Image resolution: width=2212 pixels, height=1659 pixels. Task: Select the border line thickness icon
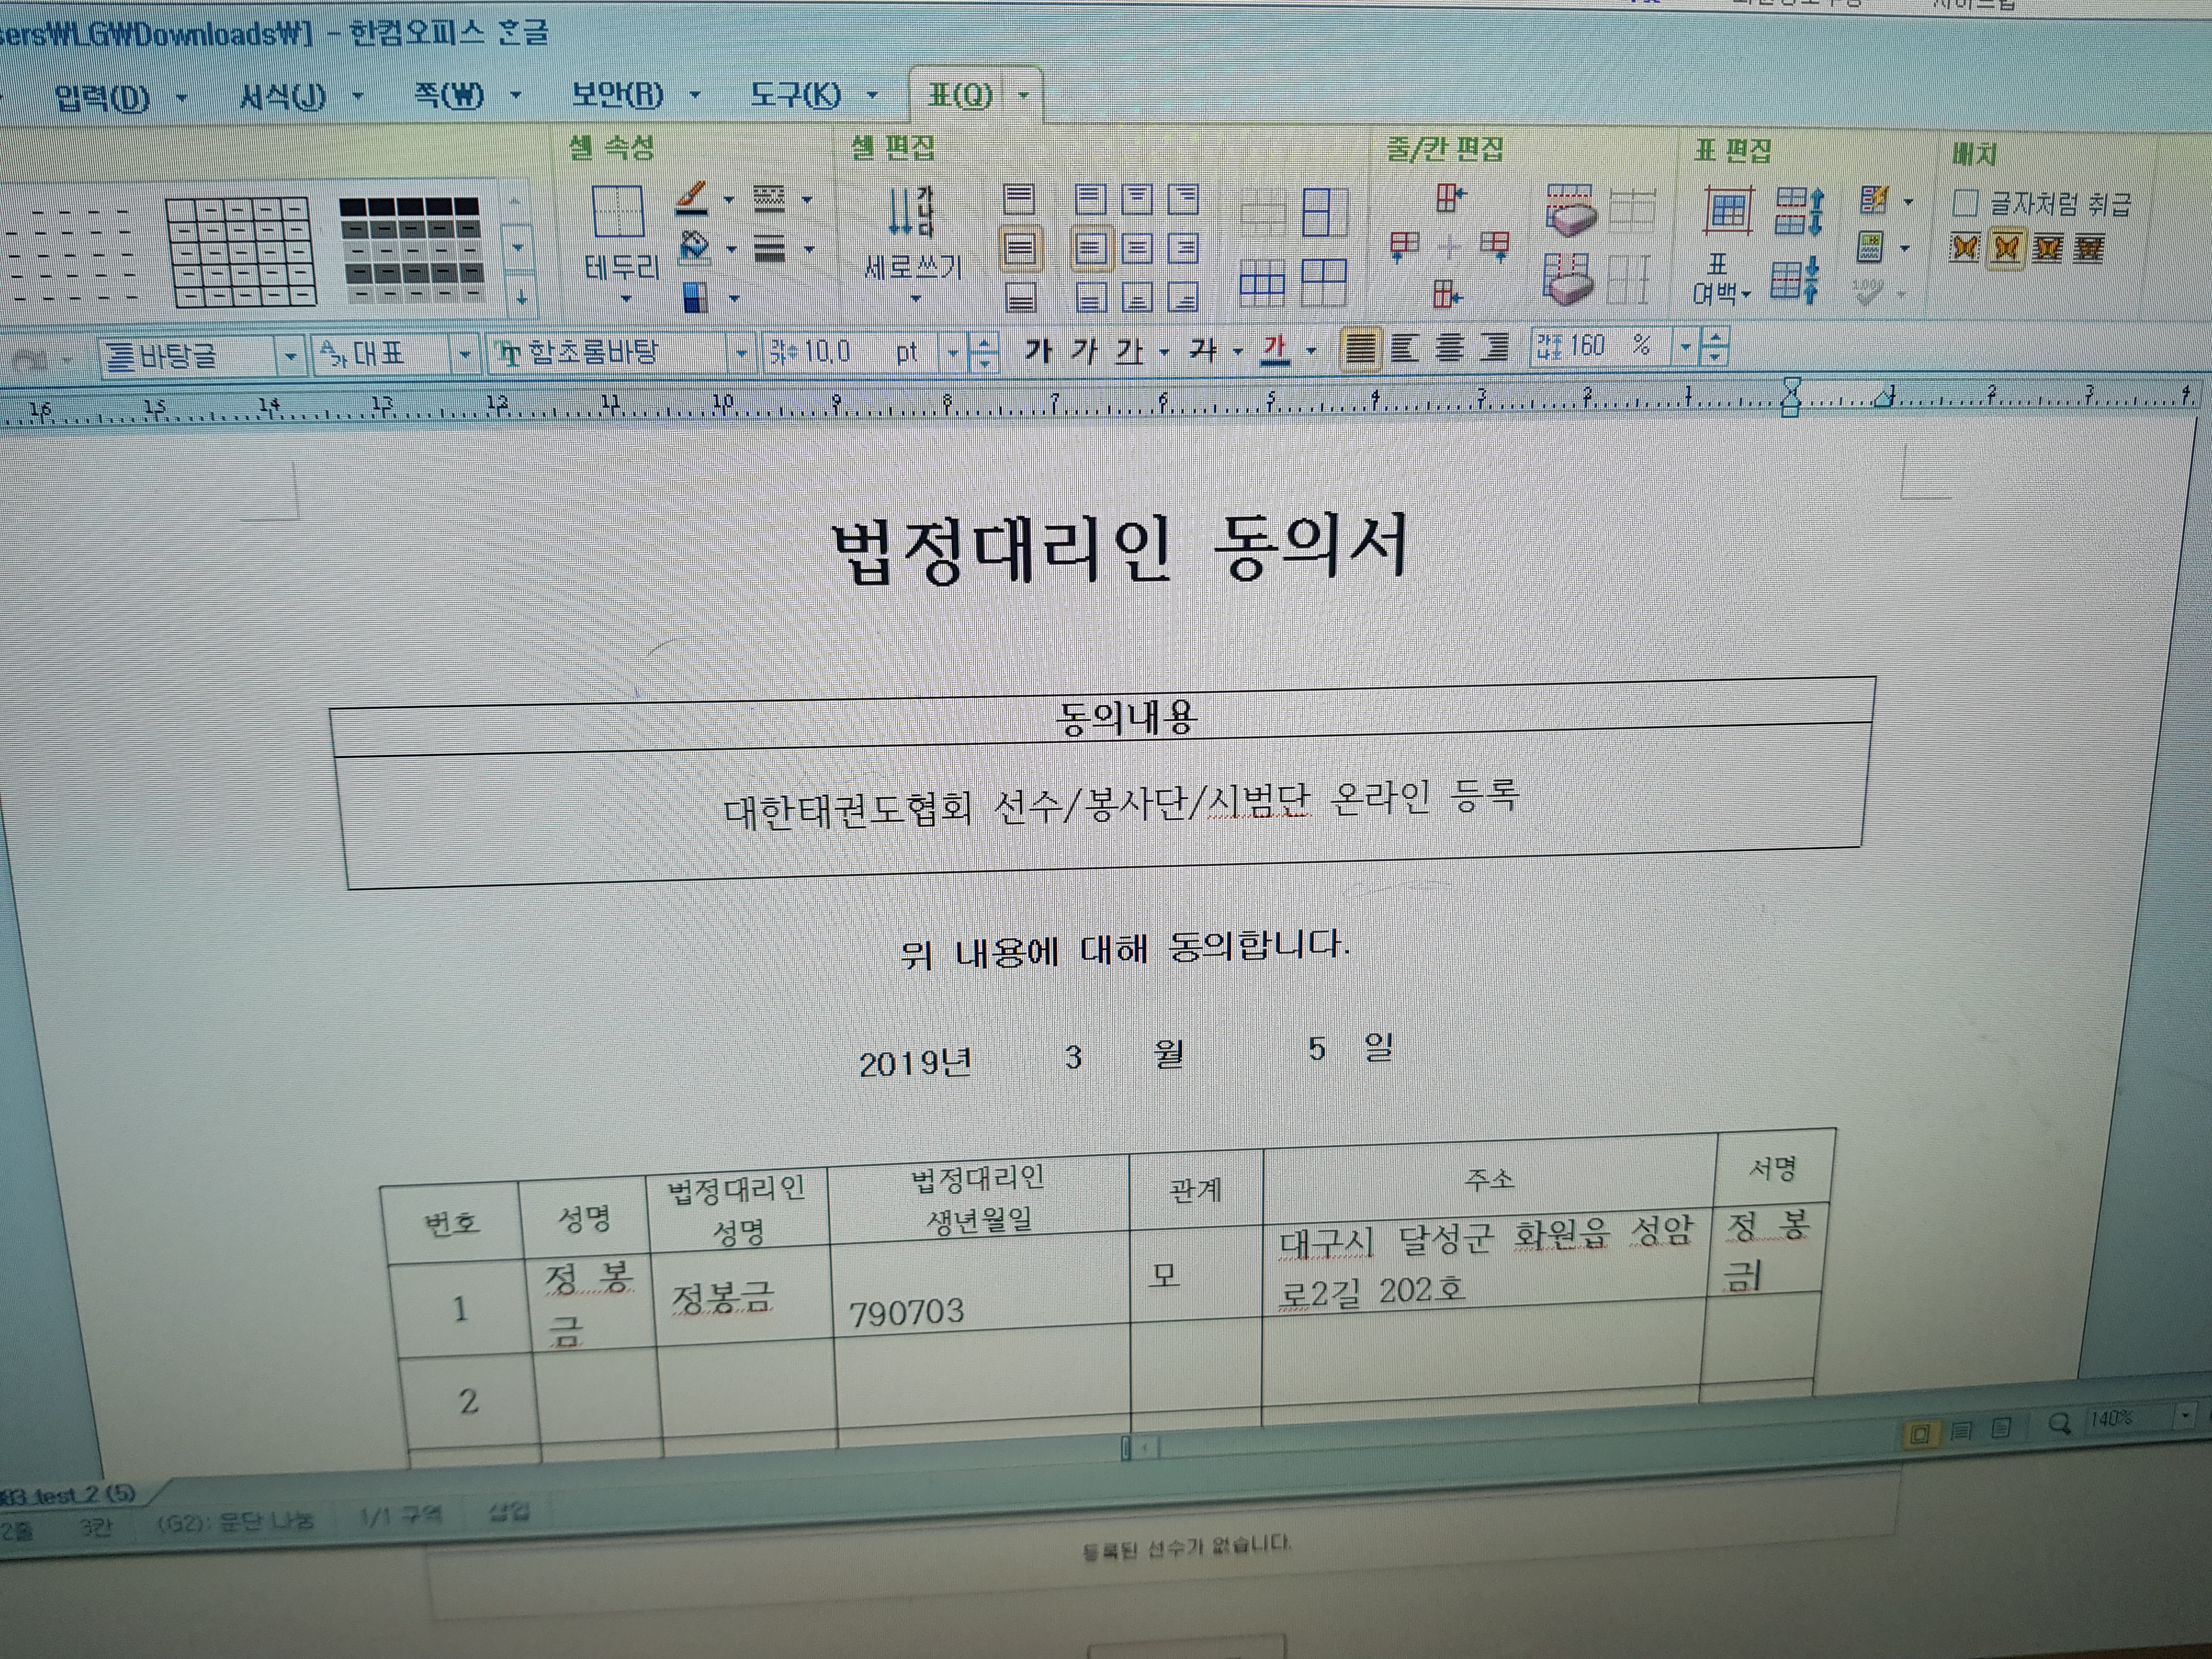pyautogui.click(x=769, y=248)
